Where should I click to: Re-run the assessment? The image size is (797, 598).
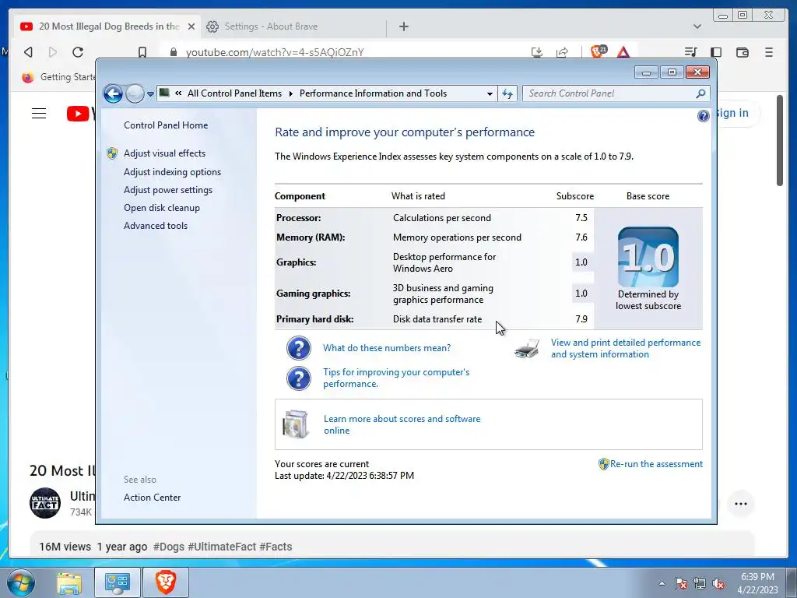[656, 464]
